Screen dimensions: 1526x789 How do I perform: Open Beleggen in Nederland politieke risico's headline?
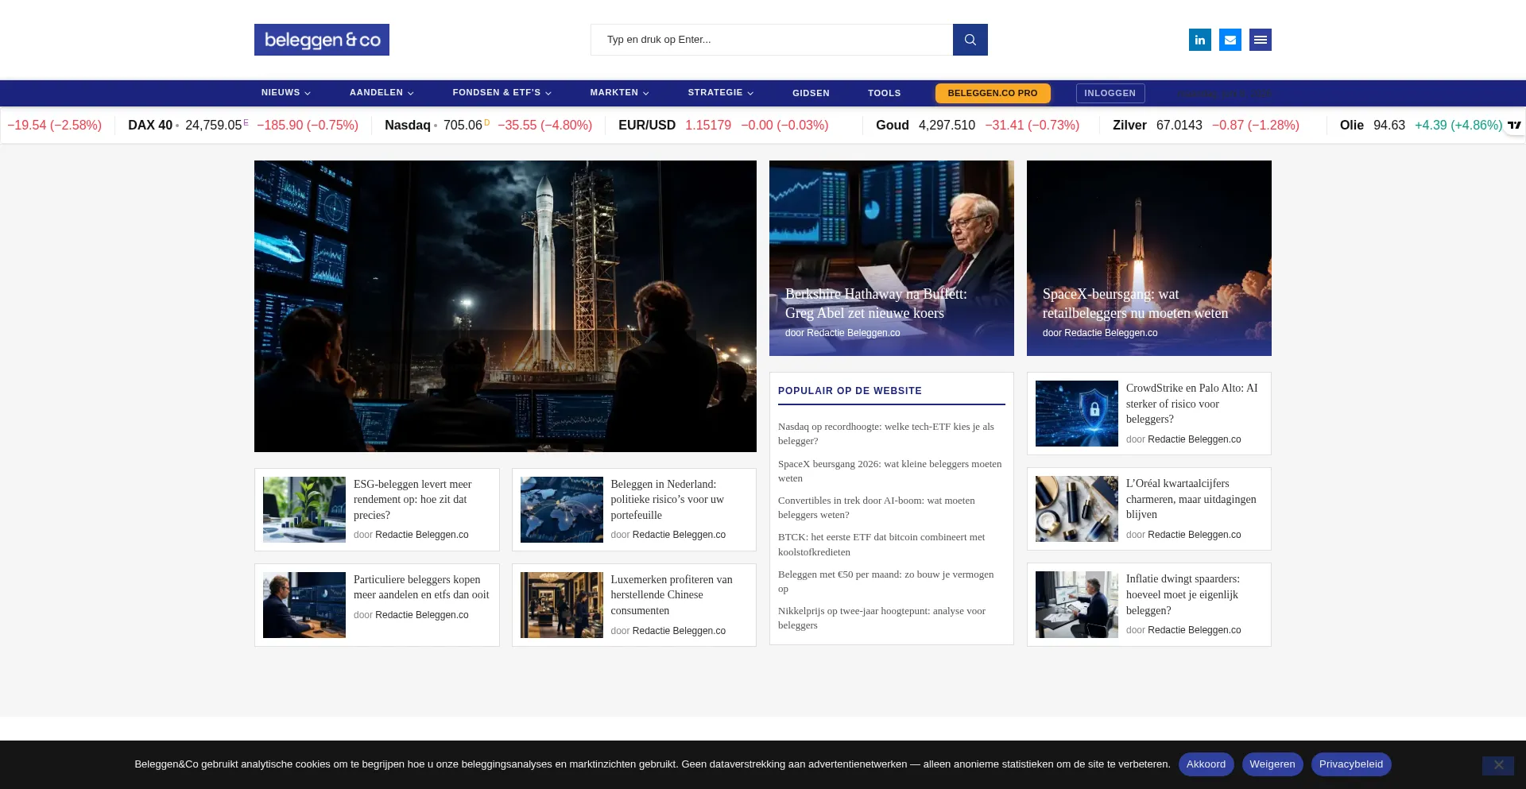668,500
